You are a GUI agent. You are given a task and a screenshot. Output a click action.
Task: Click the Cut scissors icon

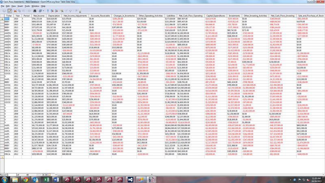[x=15, y=11]
